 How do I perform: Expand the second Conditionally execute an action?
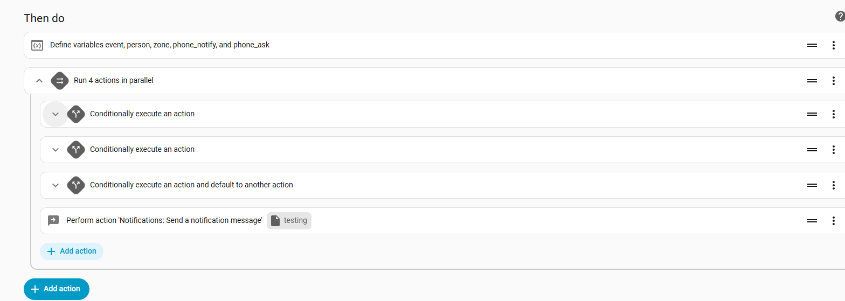tap(55, 150)
